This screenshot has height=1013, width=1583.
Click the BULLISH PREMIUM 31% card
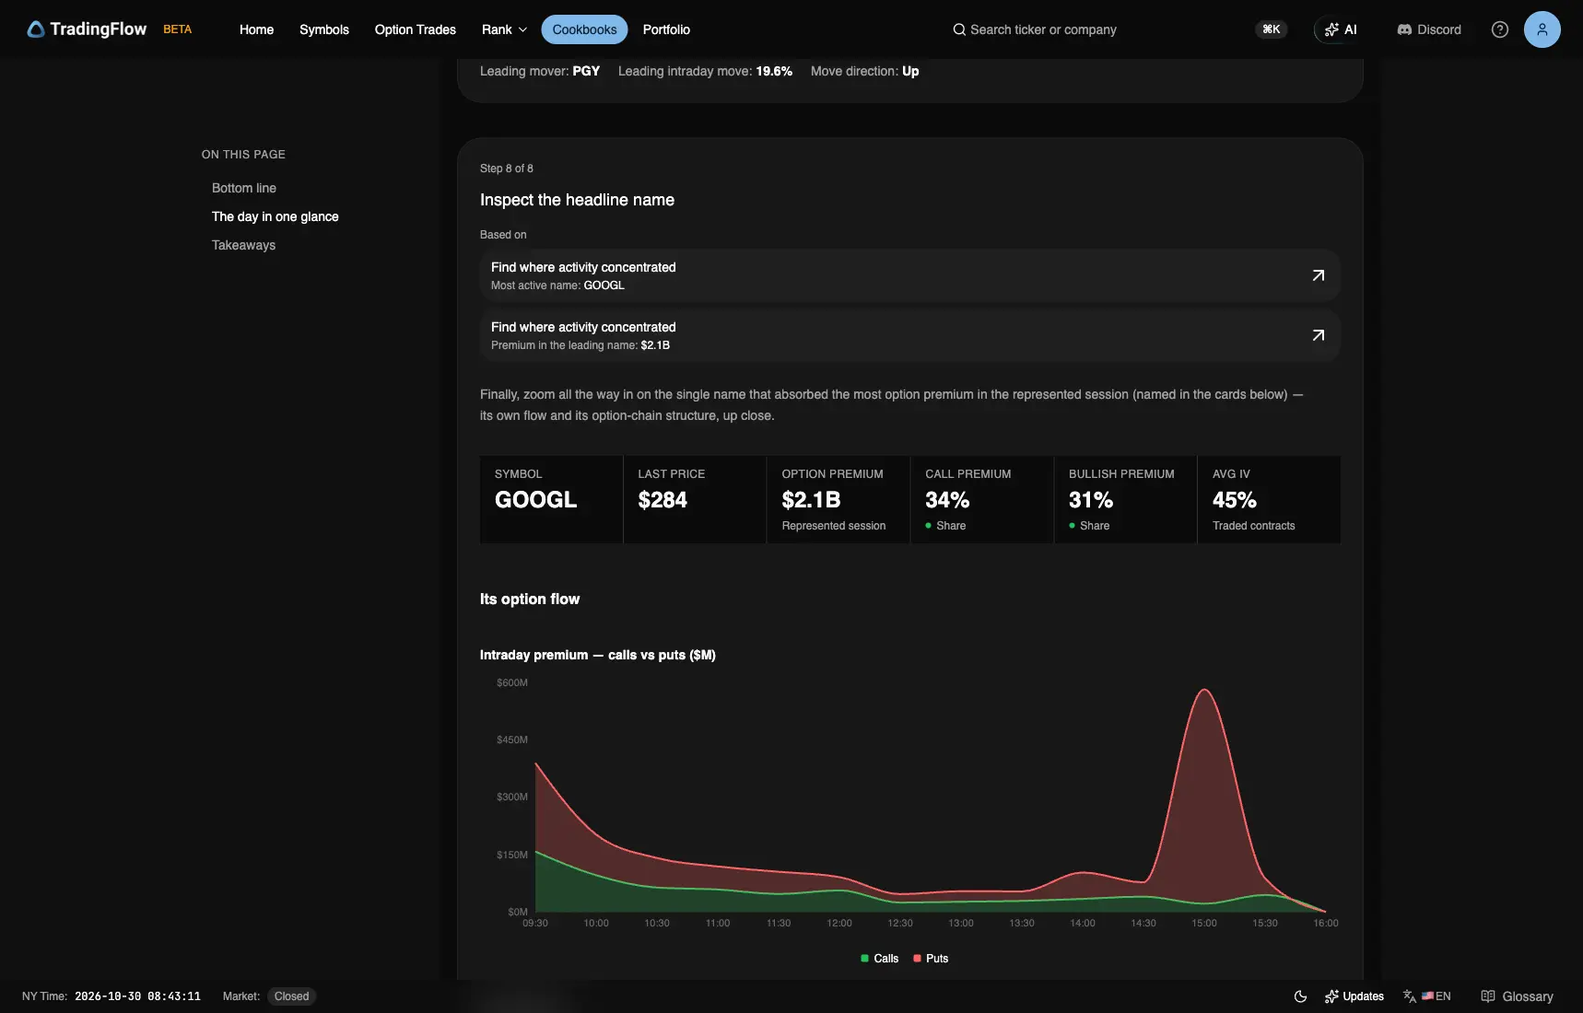1126,499
